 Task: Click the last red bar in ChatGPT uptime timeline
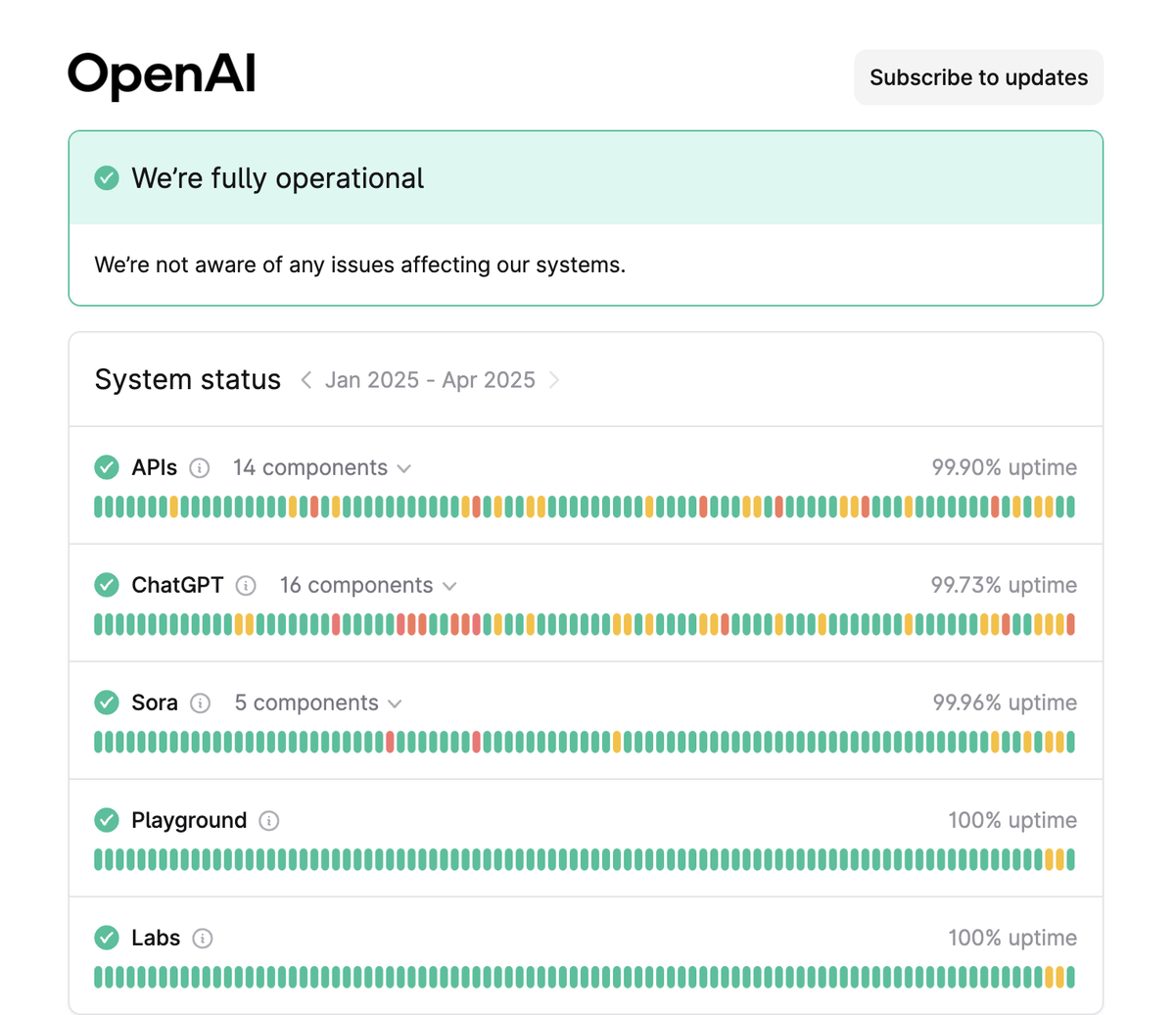coord(1070,624)
